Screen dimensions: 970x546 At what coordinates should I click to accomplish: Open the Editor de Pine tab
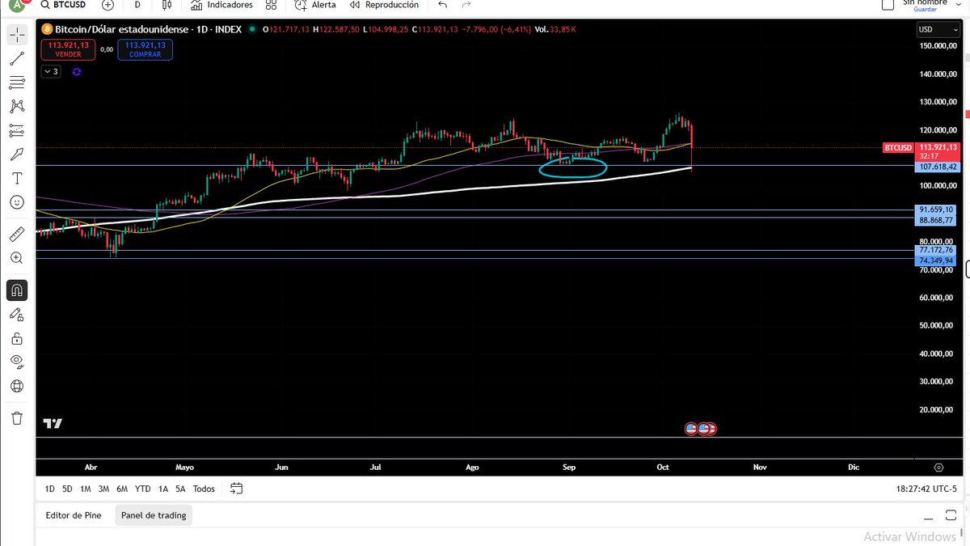click(74, 515)
